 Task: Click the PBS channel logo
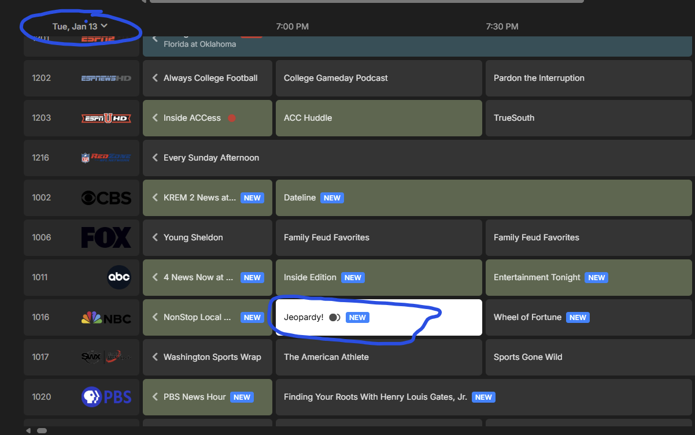pos(106,397)
